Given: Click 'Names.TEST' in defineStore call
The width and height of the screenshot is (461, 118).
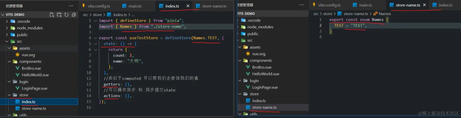Looking at the screenshot, I should coord(205,38).
